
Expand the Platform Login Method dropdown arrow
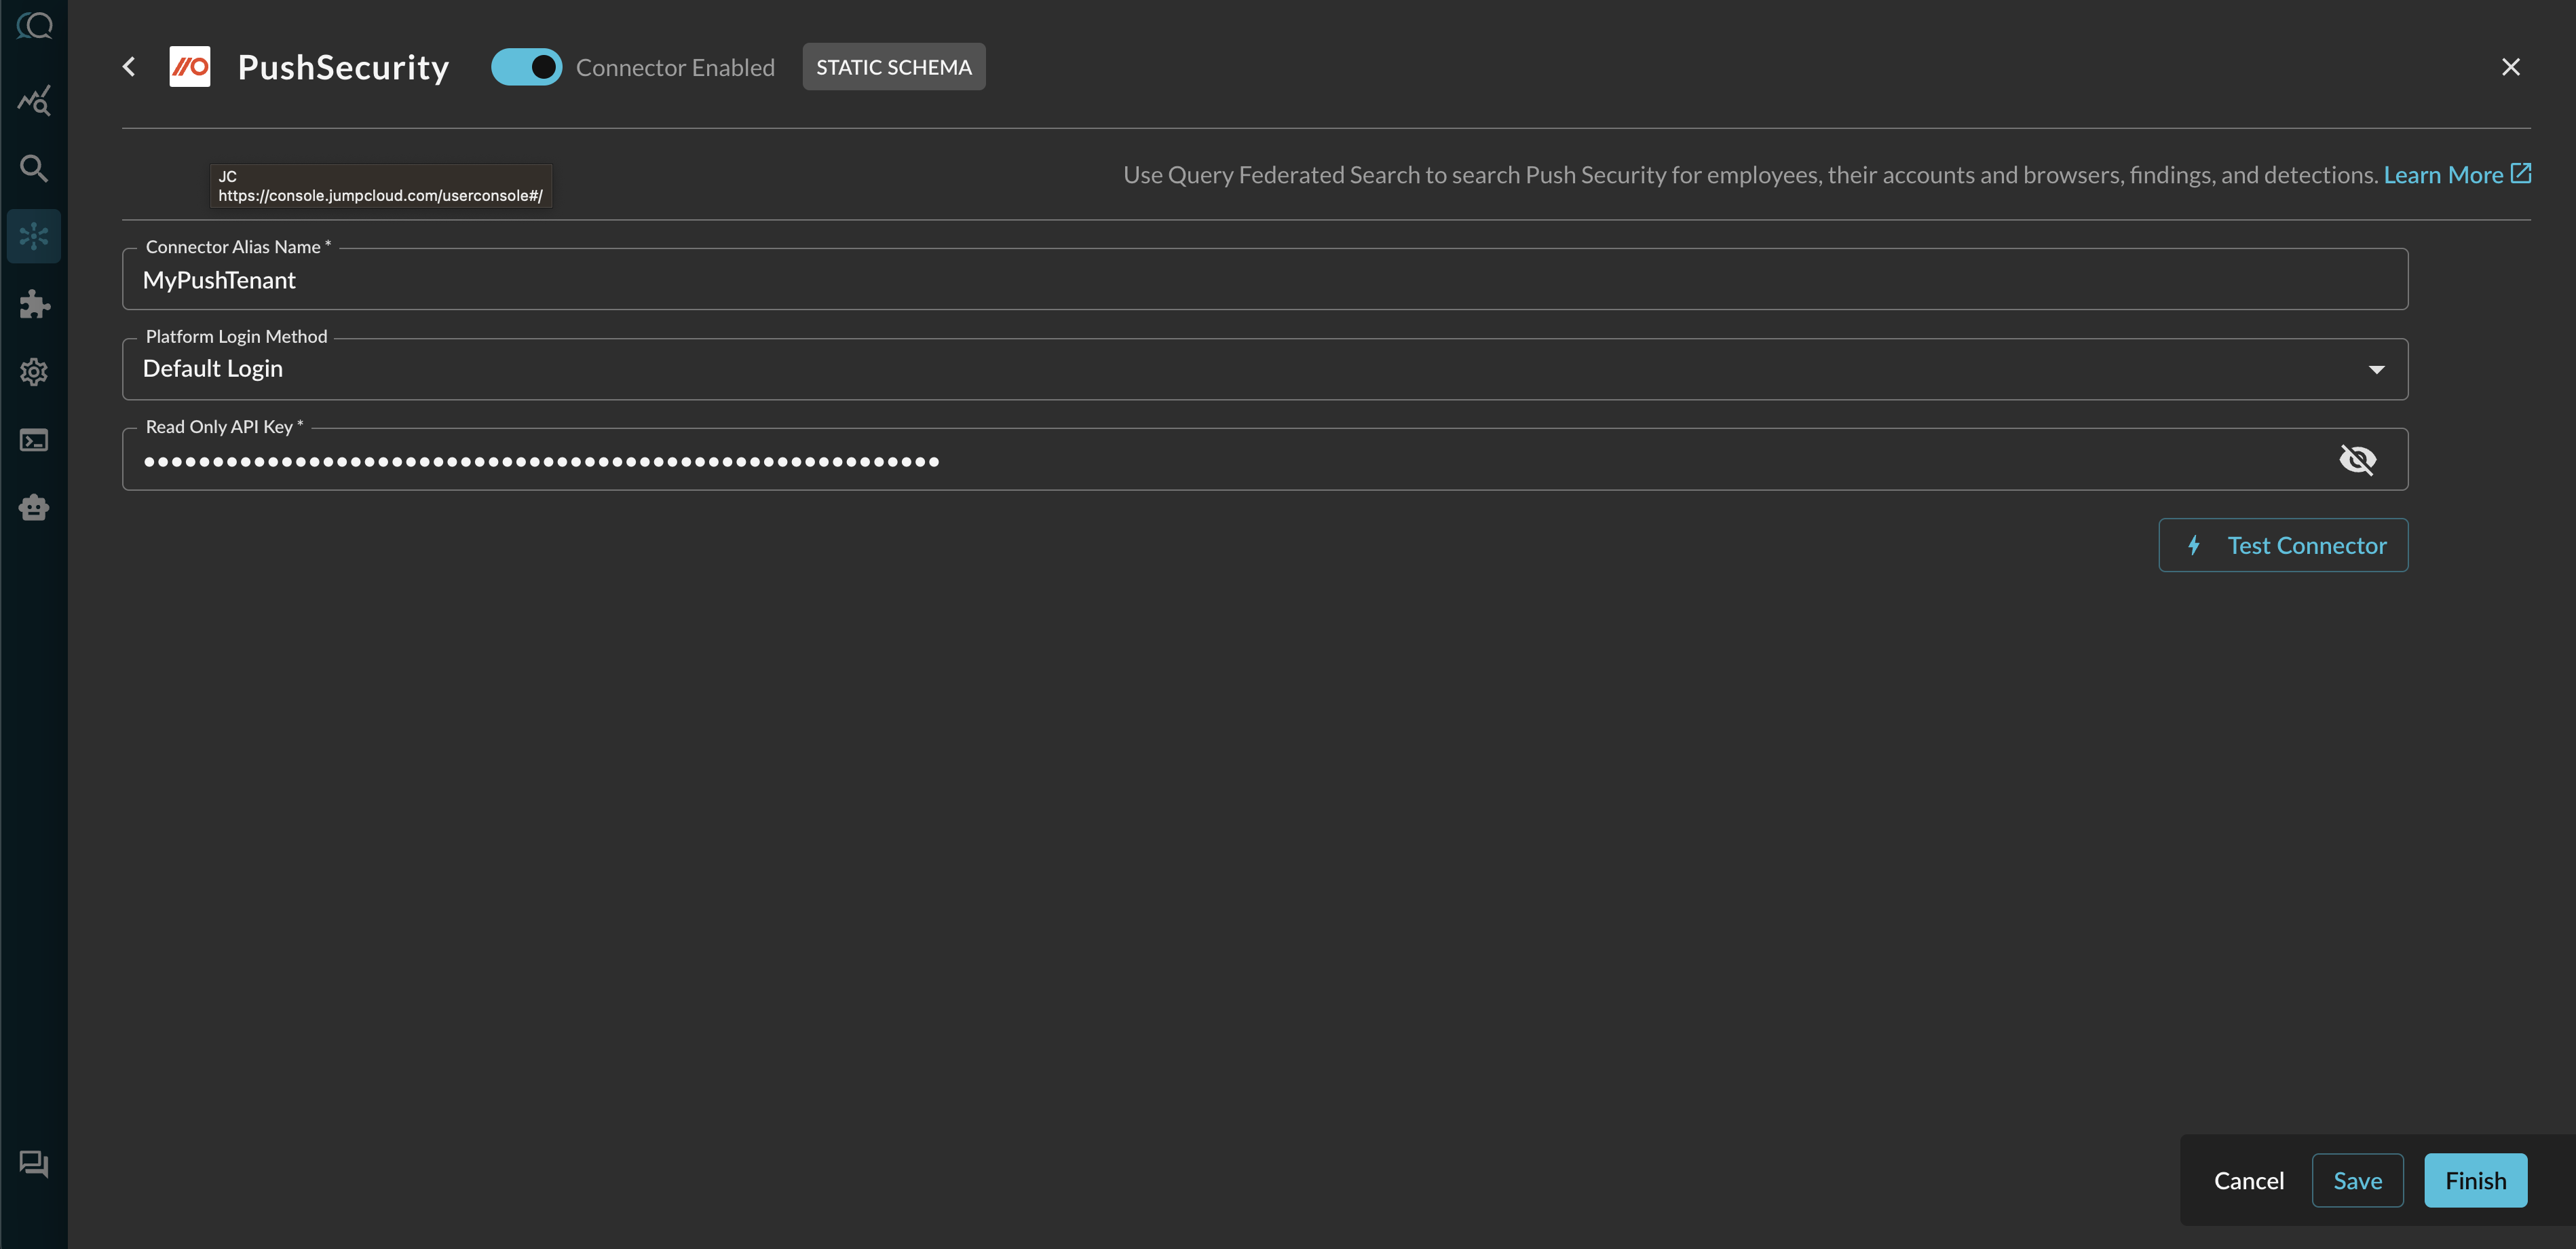[2377, 370]
